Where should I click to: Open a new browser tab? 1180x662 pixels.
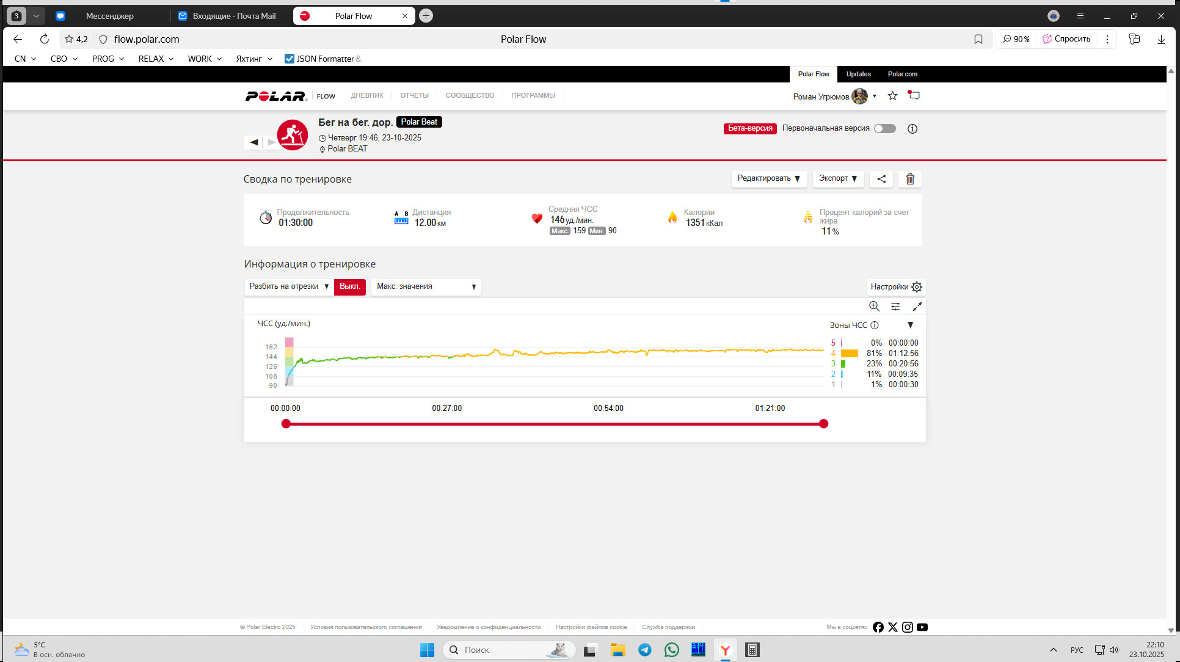click(426, 16)
